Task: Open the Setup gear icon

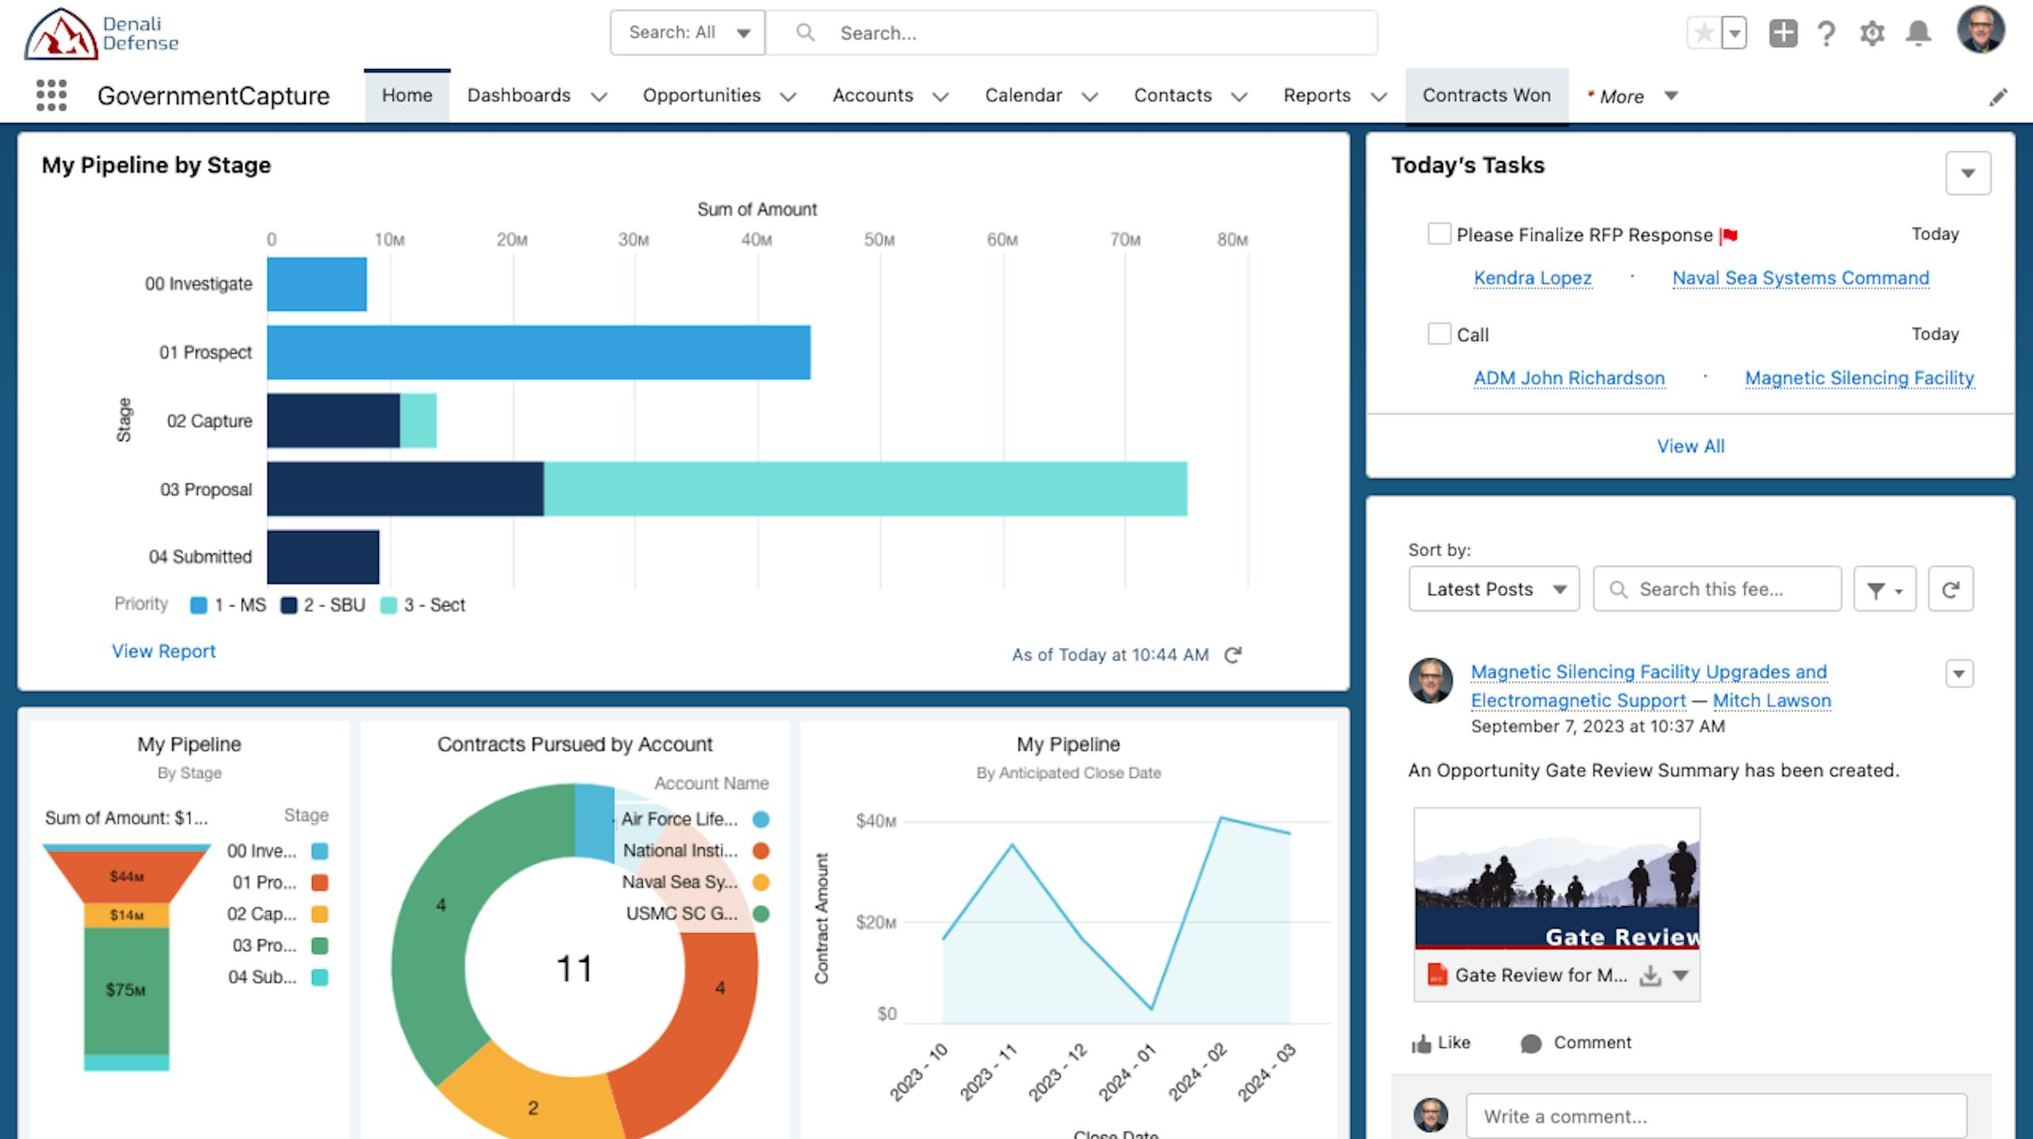Action: point(1872,33)
